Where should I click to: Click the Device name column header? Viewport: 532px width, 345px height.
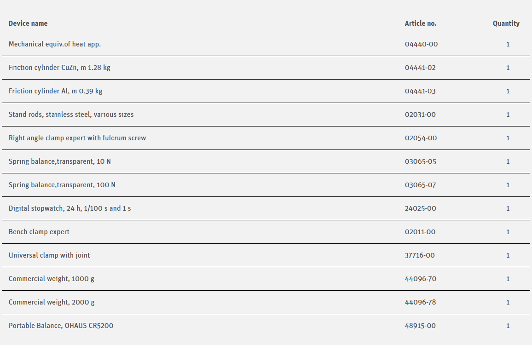[x=28, y=23]
